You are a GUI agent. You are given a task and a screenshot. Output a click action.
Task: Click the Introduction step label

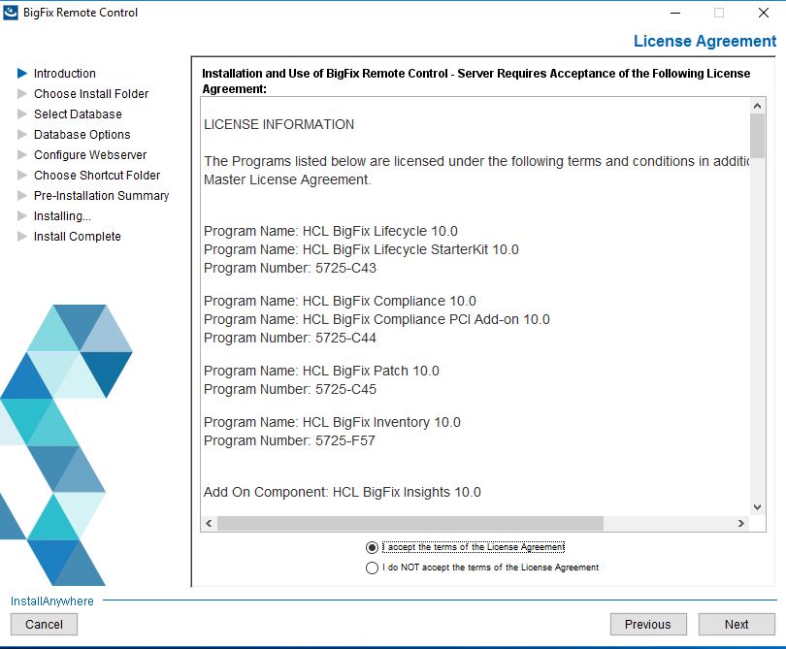65,74
